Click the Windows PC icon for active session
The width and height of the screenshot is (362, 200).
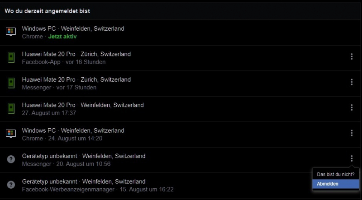click(11, 32)
